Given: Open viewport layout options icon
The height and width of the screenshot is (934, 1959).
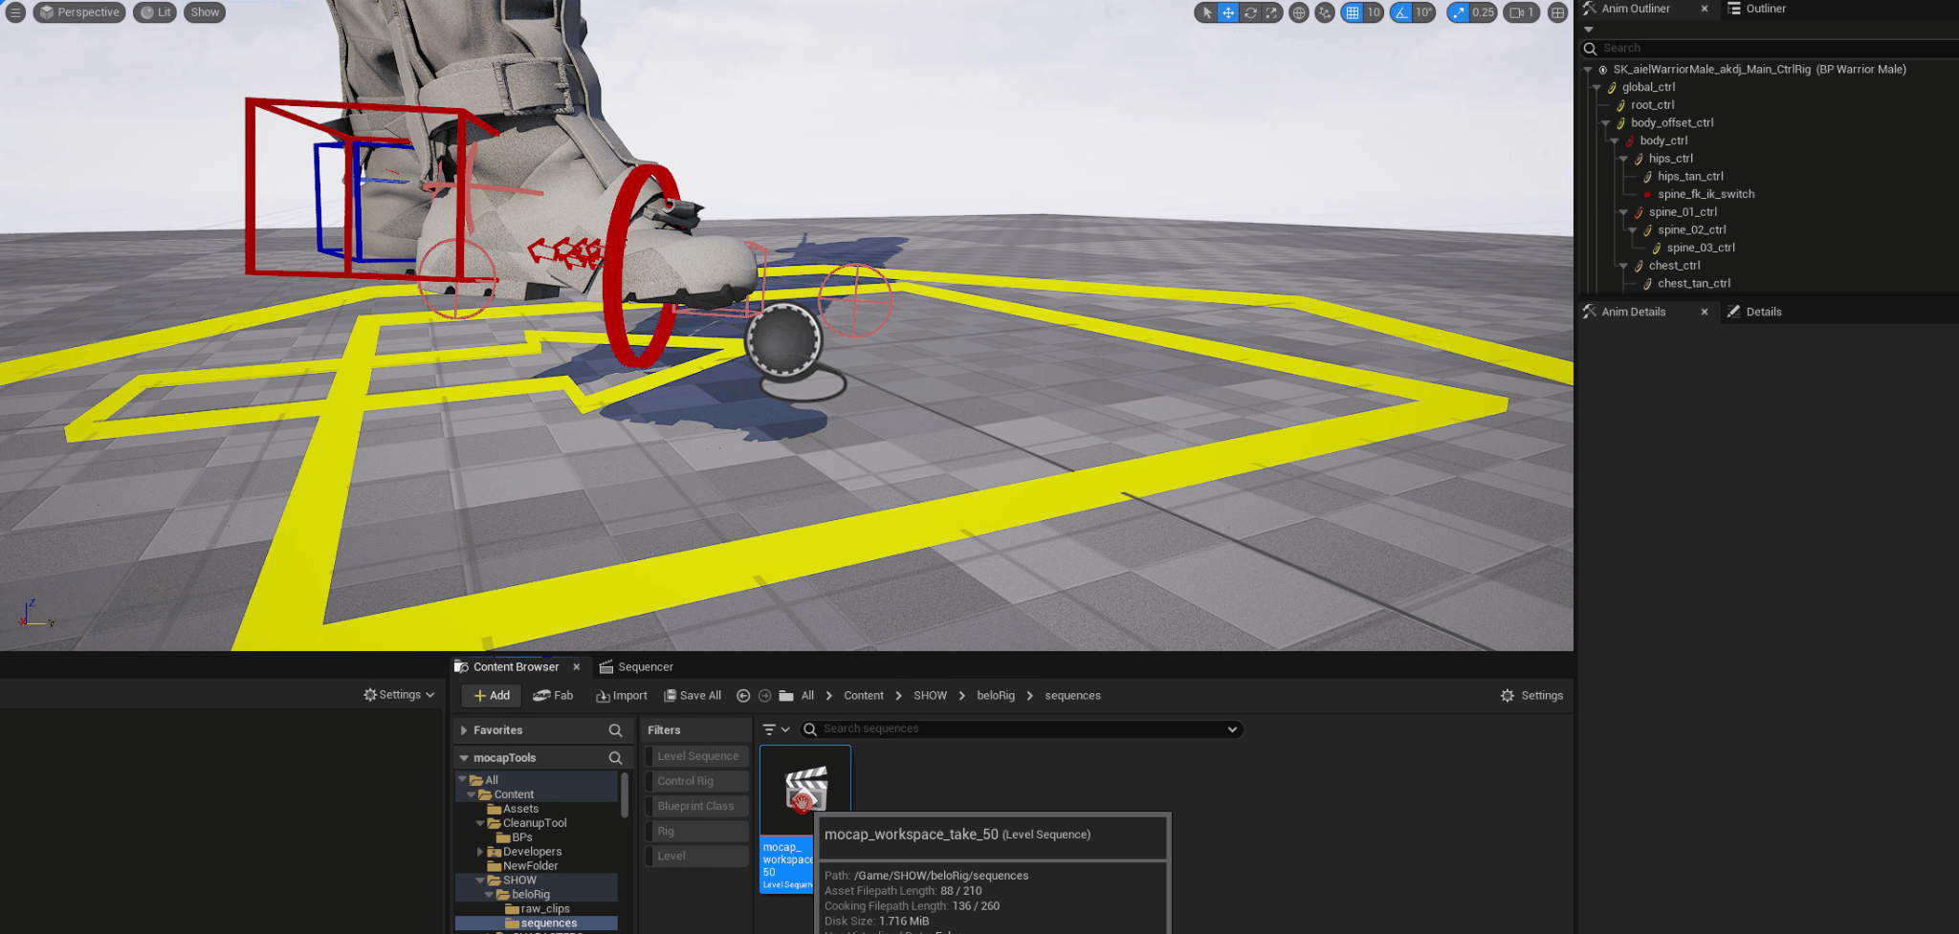Looking at the screenshot, I should pyautogui.click(x=1557, y=12).
